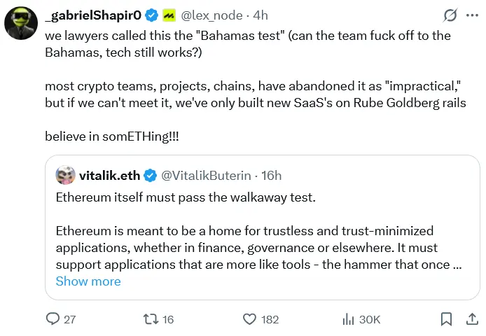
Task: Click the vitalik.eth display name
Action: pos(110,175)
